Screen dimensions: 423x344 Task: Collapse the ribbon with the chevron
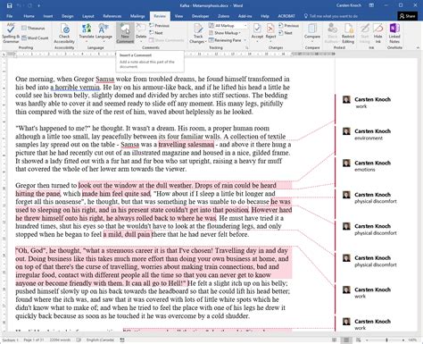pyautogui.click(x=418, y=47)
